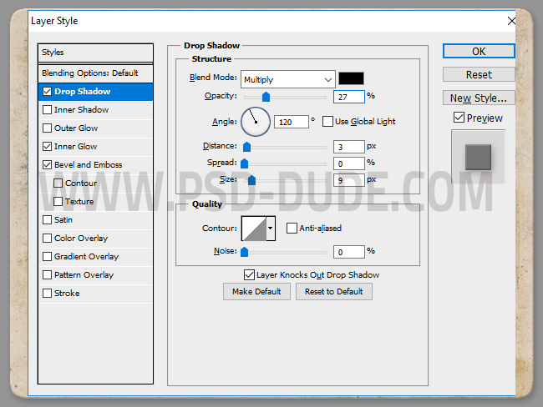Click the Contour curve thumbnail
Image resolution: width=543 pixels, height=407 pixels.
(x=254, y=229)
